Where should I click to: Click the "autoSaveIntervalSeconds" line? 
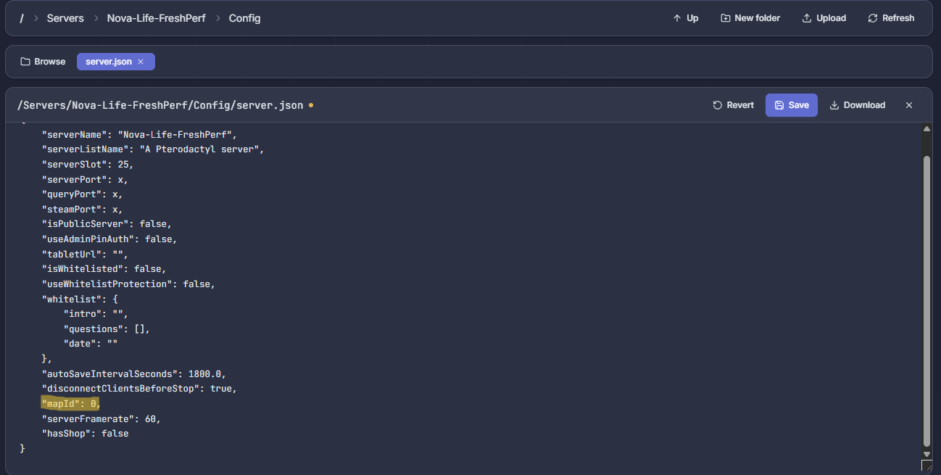134,374
